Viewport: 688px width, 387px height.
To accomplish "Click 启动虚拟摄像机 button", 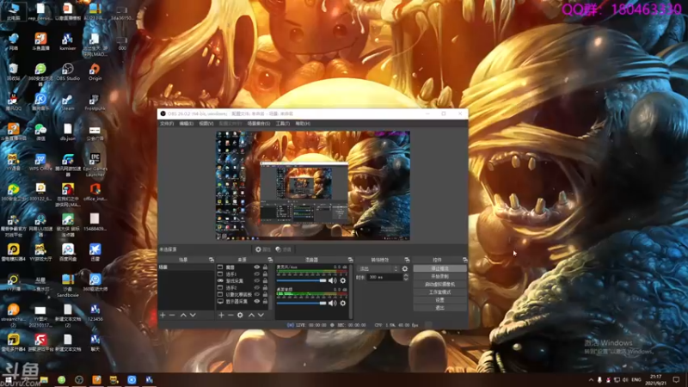I will click(440, 285).
